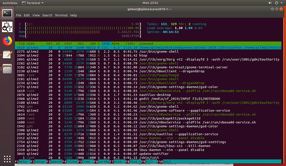Click the PID column header
Viewport: 286px width, 166px height.
(x=22, y=43)
